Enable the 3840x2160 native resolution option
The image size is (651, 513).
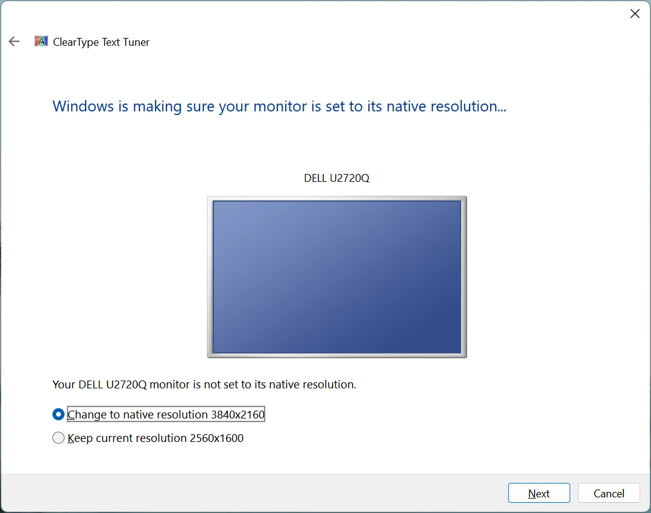pos(58,414)
